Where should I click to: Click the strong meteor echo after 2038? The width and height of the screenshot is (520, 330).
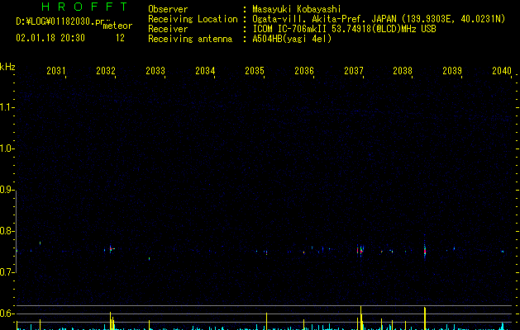(425, 251)
